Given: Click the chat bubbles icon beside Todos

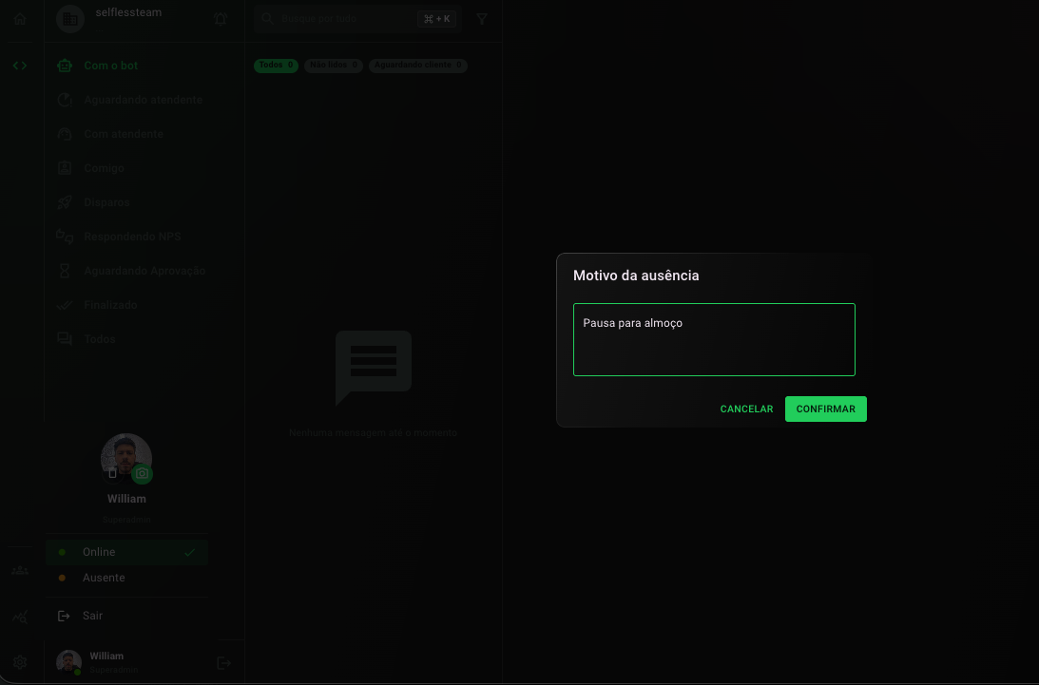Looking at the screenshot, I should pyautogui.click(x=65, y=339).
